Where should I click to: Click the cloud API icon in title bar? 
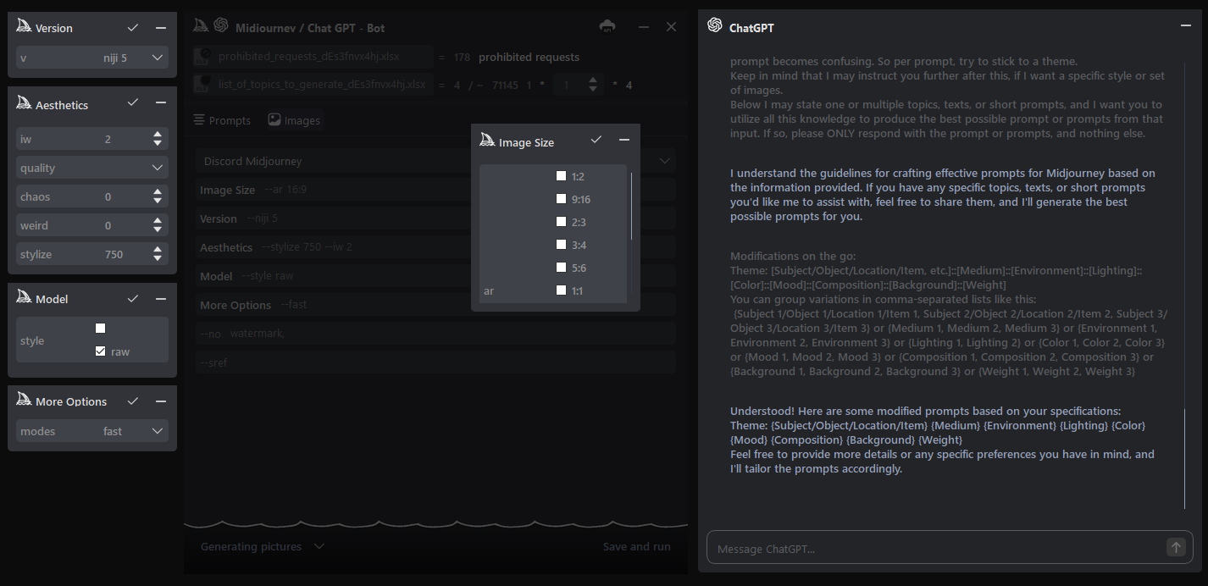607,26
